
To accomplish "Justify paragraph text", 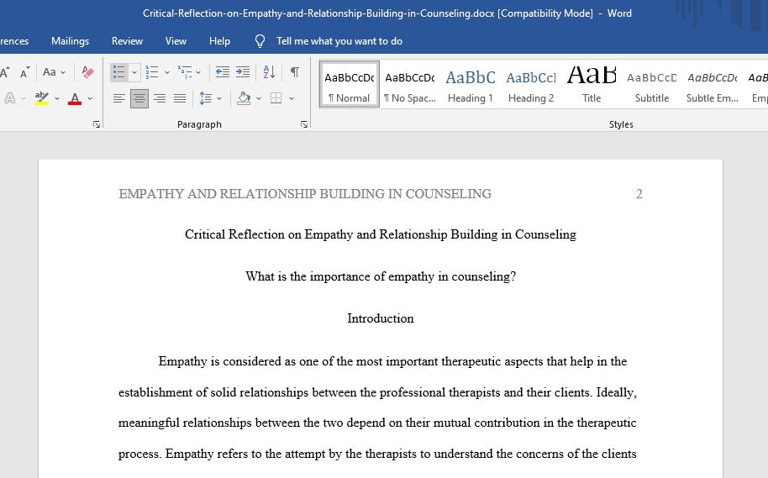I will [x=180, y=98].
